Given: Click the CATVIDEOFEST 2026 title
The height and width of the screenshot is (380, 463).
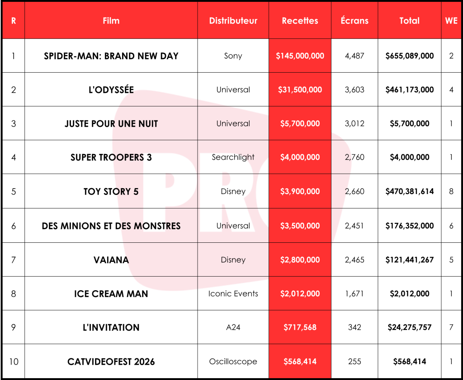Looking at the screenshot, I should point(111,362).
